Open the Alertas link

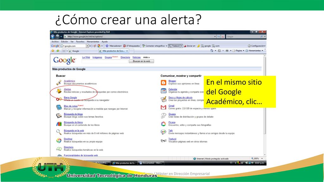67,89
